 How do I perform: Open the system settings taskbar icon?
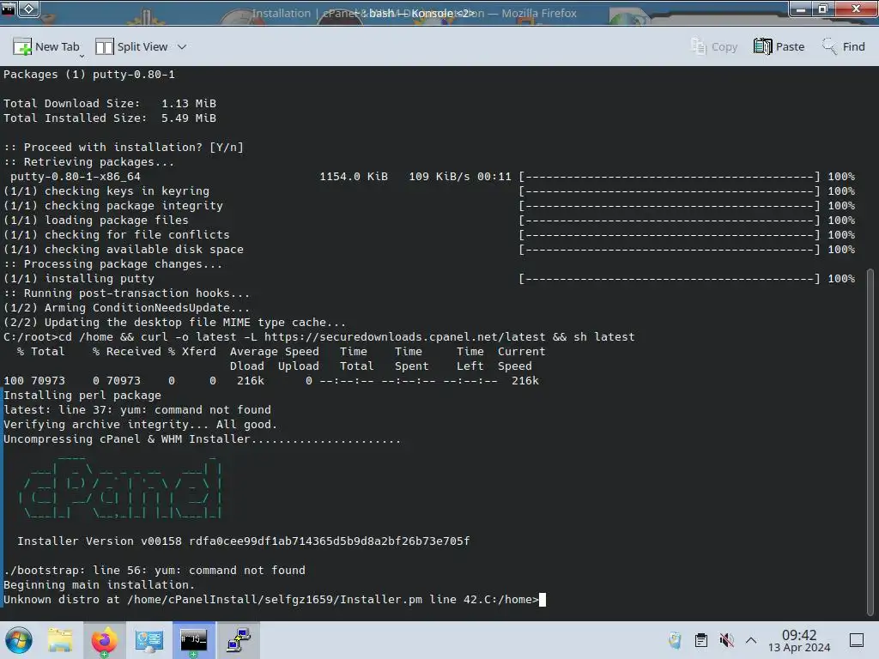point(149,640)
